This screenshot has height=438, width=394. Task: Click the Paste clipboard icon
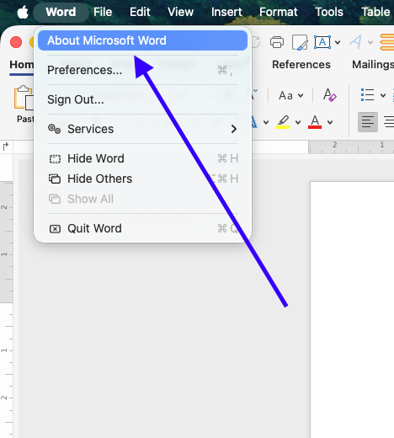[x=24, y=97]
